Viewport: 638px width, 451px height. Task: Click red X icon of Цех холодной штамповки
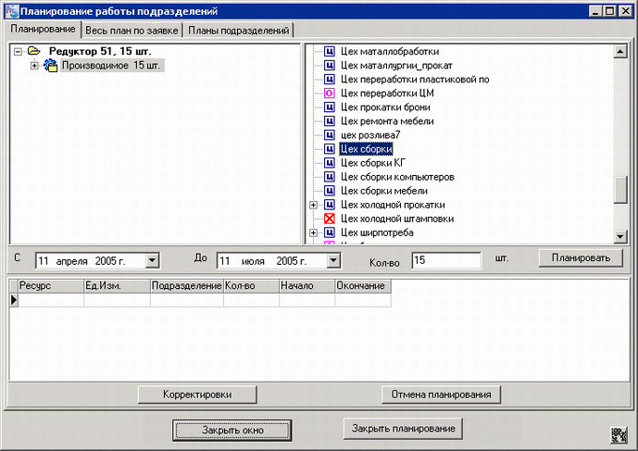click(x=329, y=219)
